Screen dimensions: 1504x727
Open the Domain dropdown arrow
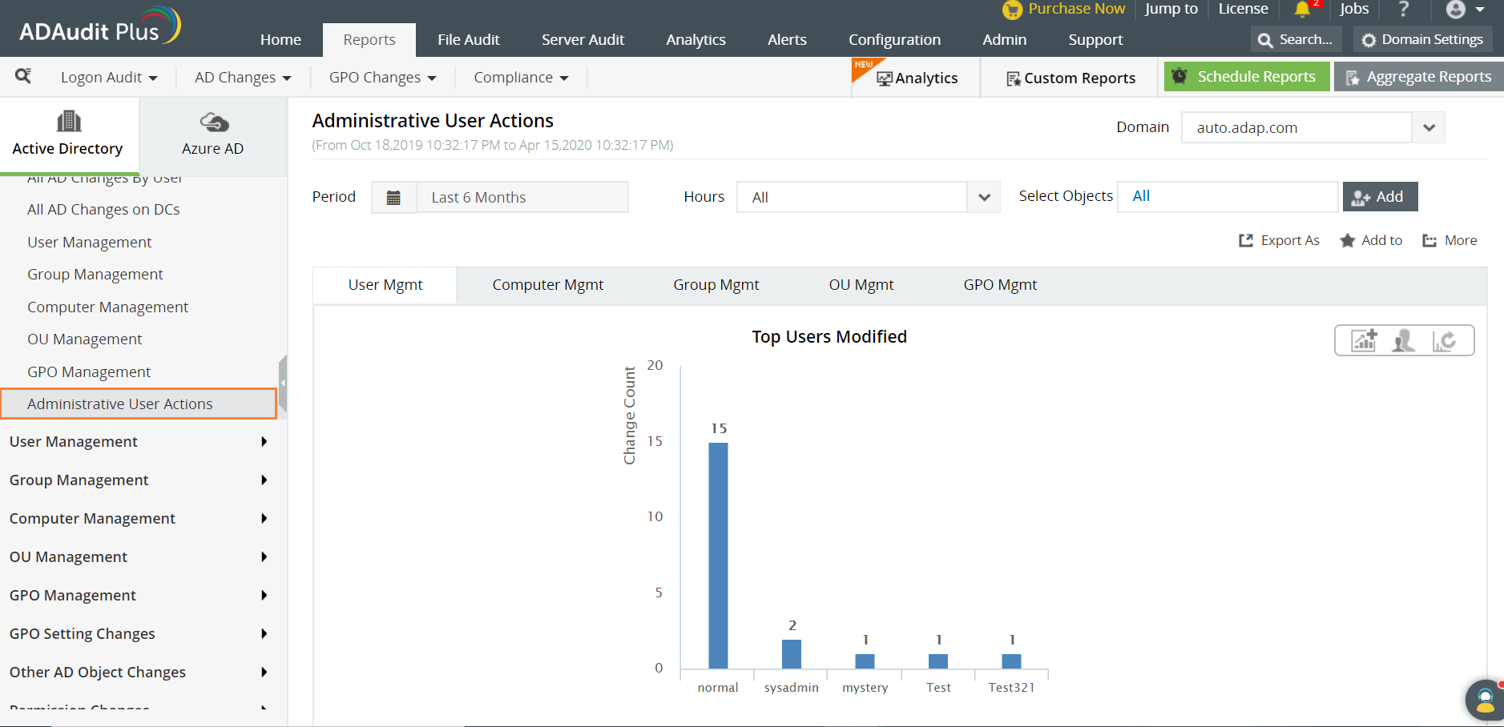1429,128
